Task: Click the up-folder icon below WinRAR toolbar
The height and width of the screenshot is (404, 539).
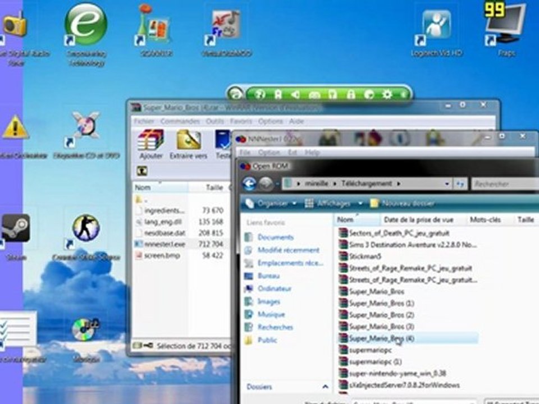Action: tap(142, 171)
